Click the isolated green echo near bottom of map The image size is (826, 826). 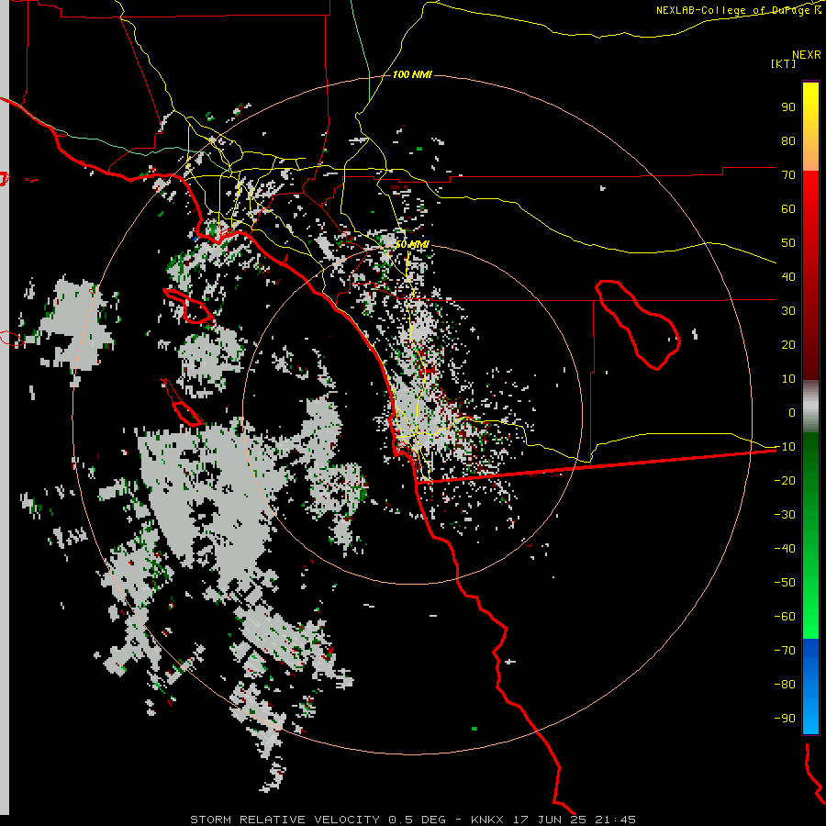(474, 729)
